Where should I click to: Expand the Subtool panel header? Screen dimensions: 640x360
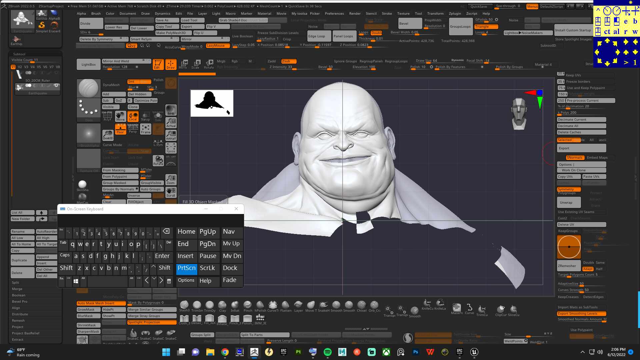pyautogui.click(x=35, y=54)
